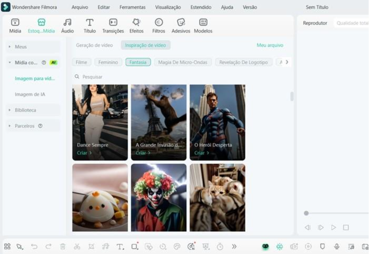Open the Áudio library
369x254 pixels.
click(x=67, y=26)
